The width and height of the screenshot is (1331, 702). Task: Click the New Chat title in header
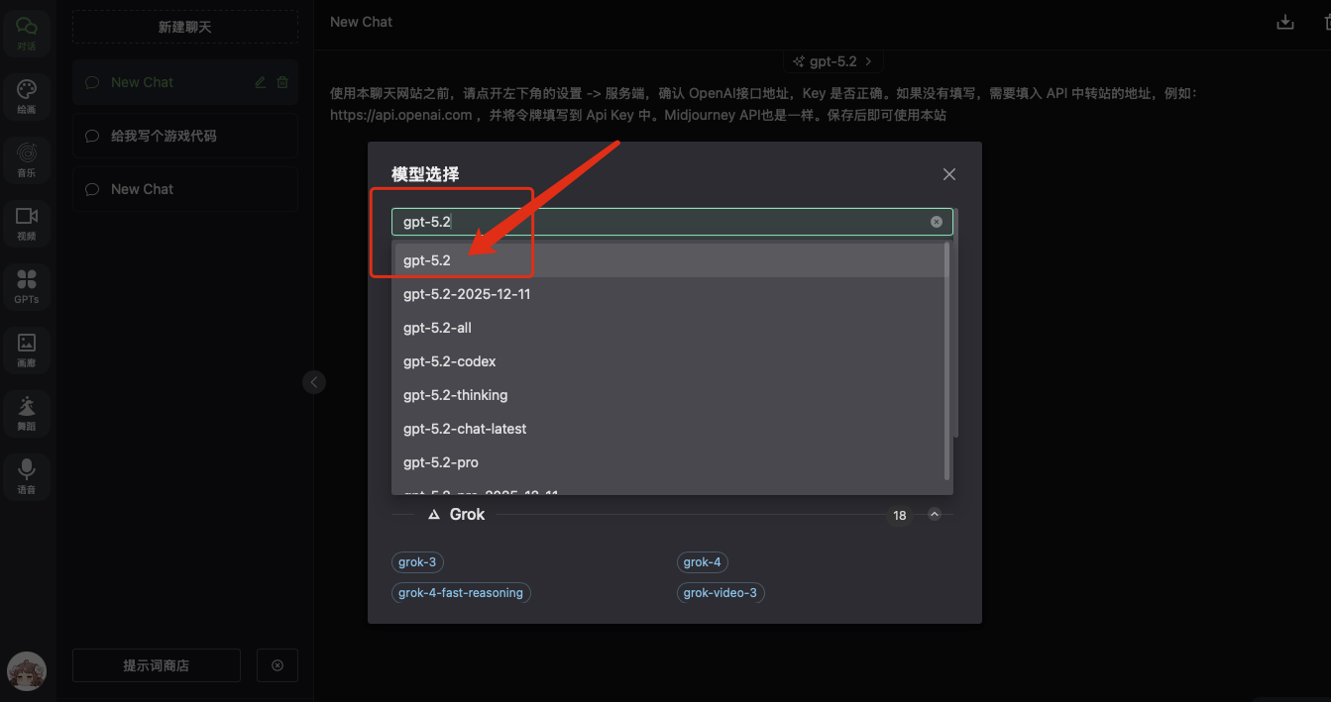[361, 22]
